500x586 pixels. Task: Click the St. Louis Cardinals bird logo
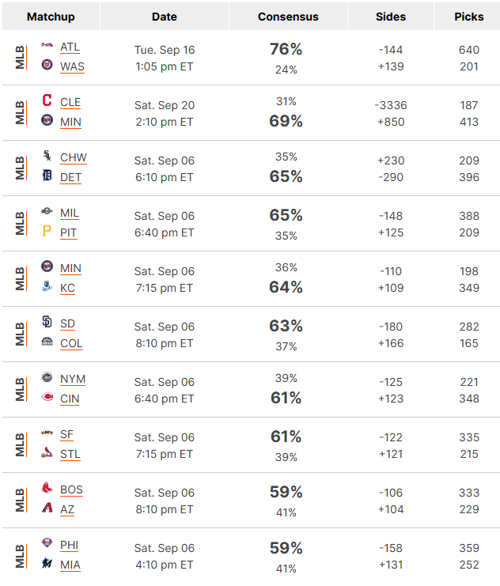tap(47, 452)
